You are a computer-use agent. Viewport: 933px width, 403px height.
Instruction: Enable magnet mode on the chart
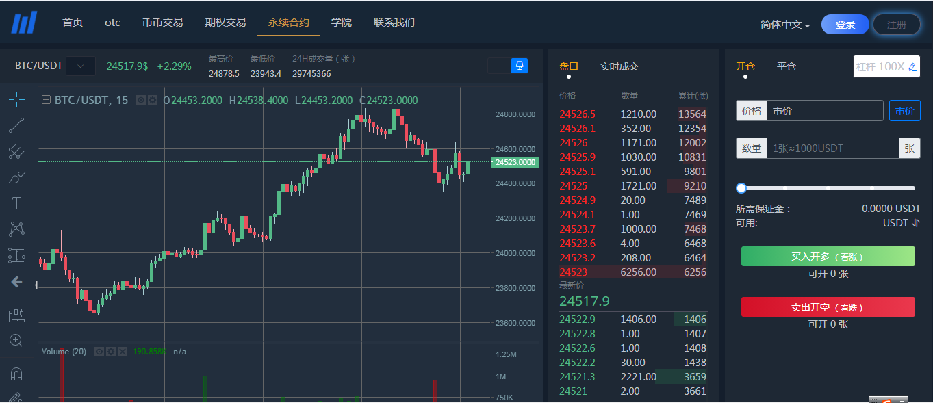point(16,374)
